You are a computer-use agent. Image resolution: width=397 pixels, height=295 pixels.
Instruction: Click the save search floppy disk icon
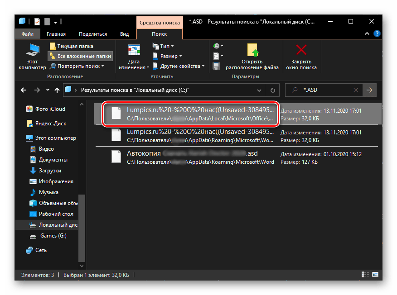216,66
